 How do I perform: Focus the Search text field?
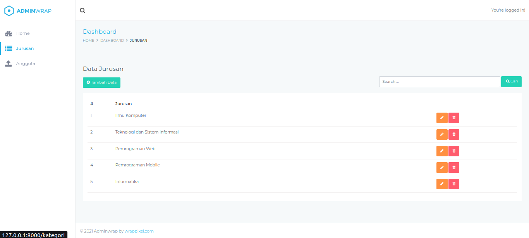(439, 82)
